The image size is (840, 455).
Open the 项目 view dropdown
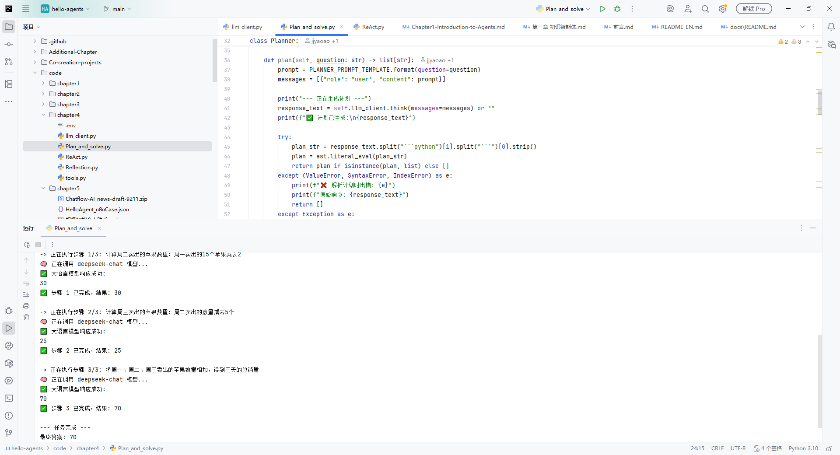[32, 27]
